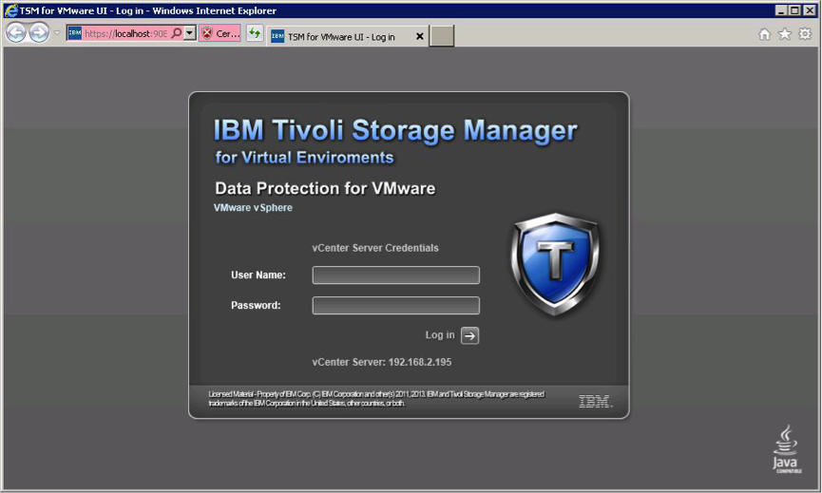
Task: Click the Password input field
Action: coord(396,306)
